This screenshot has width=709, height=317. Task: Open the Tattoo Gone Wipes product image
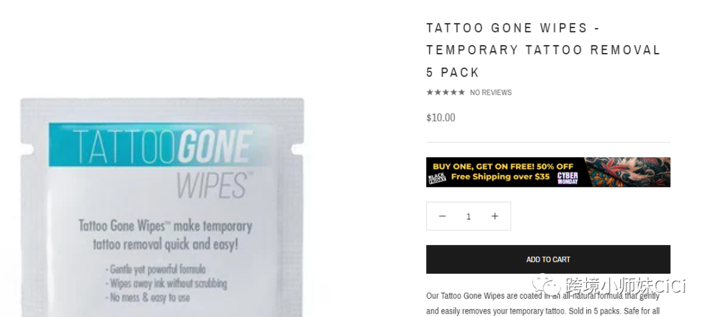[x=162, y=207]
